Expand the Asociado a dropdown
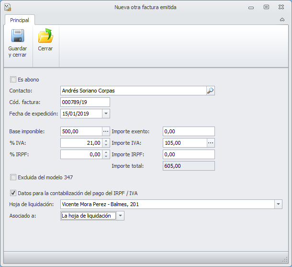This screenshot has width=292, height=267. 120,216
